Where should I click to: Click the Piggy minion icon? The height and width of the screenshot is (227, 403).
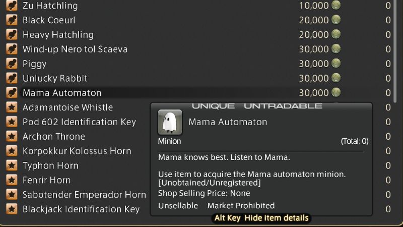pos(12,64)
